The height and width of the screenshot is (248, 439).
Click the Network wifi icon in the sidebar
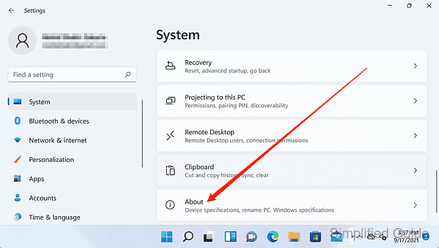point(18,140)
